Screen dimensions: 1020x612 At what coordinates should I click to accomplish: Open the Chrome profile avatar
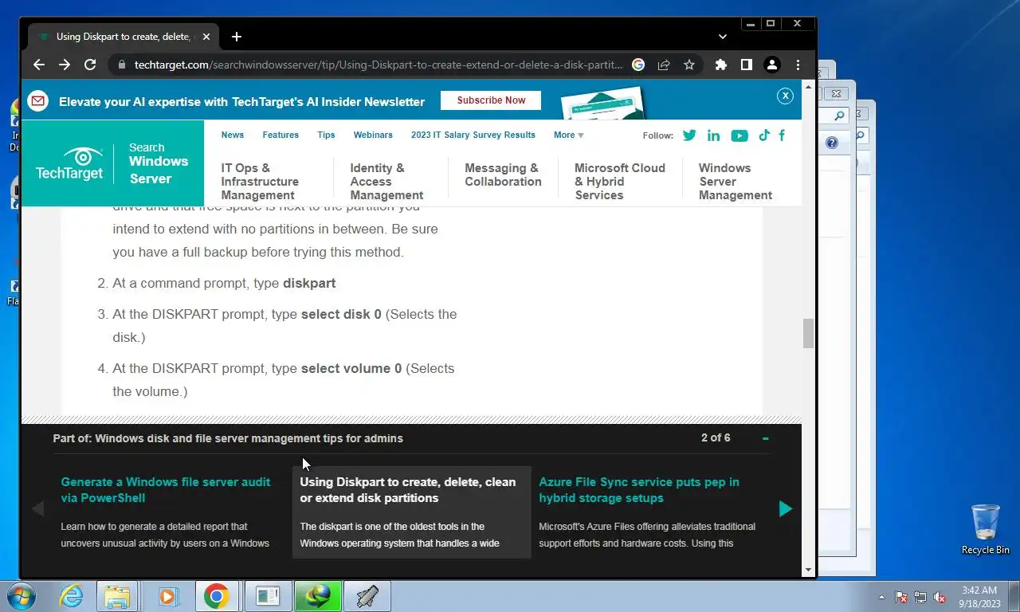(x=772, y=65)
